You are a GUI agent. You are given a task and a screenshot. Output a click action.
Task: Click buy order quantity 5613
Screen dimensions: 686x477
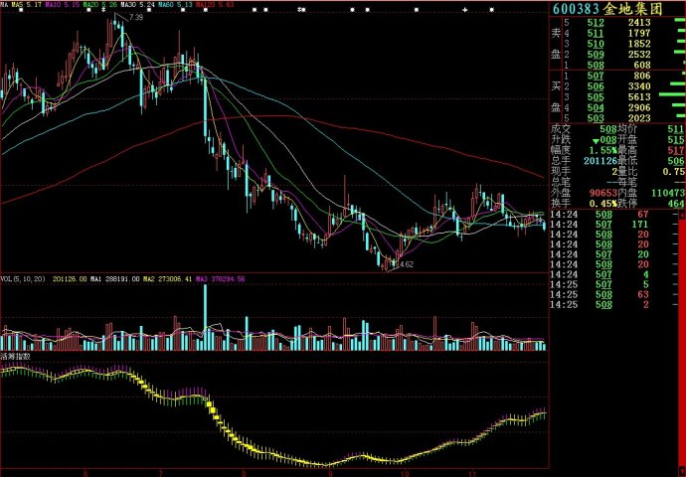coord(639,96)
